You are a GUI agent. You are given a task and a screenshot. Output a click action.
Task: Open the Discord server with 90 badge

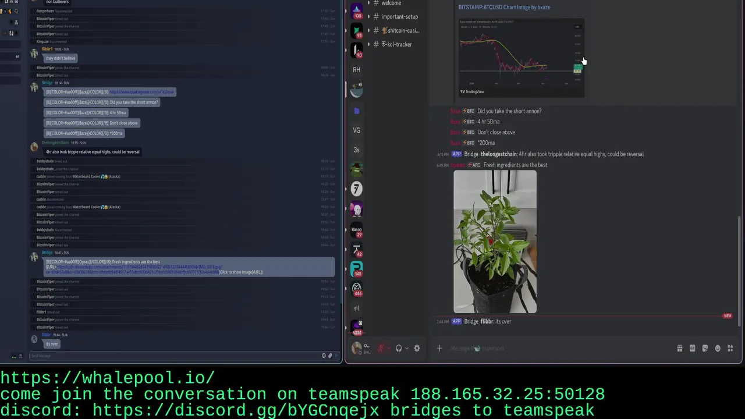click(x=356, y=50)
